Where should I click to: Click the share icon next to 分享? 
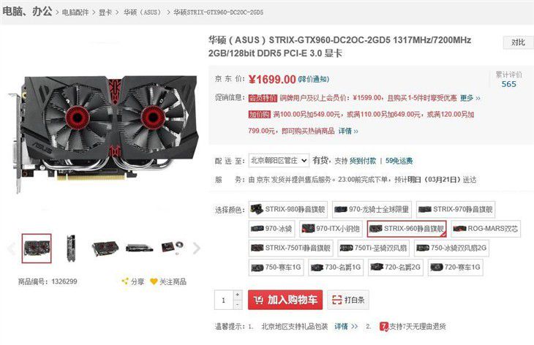tap(125, 281)
